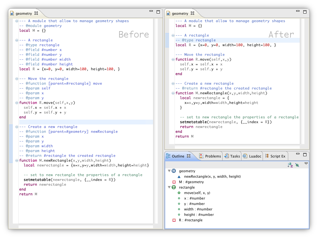318x238 pixels.
Task: Click the 'setmetatable(newrectangle' line in the left editor
Action: tap(69, 180)
